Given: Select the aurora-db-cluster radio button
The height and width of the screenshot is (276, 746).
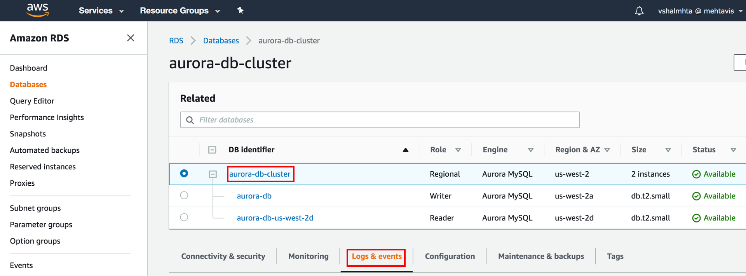Looking at the screenshot, I should 184,173.
